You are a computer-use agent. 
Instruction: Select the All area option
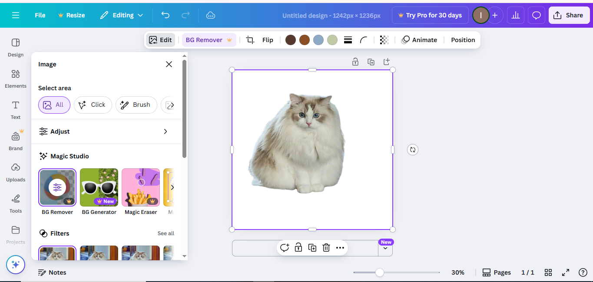coord(54,105)
